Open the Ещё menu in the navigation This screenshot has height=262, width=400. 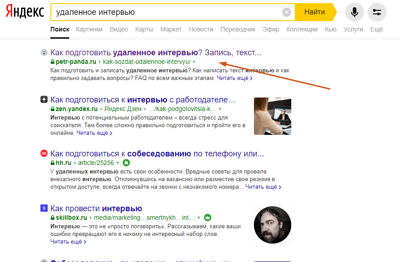pyautogui.click(x=377, y=29)
